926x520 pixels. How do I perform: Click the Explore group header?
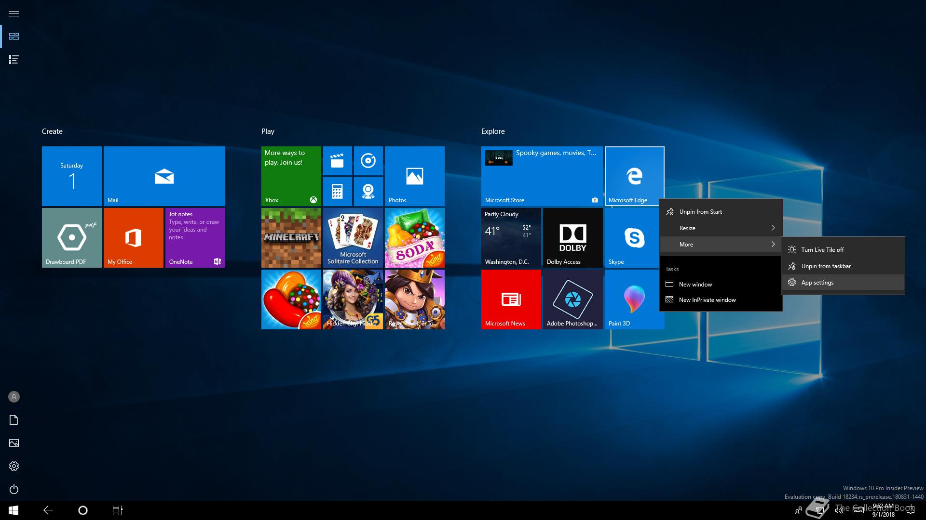click(x=493, y=131)
